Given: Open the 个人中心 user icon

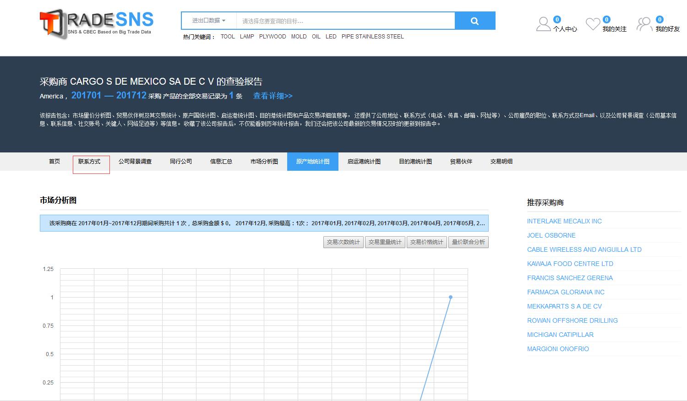Looking at the screenshot, I should pyautogui.click(x=543, y=24).
